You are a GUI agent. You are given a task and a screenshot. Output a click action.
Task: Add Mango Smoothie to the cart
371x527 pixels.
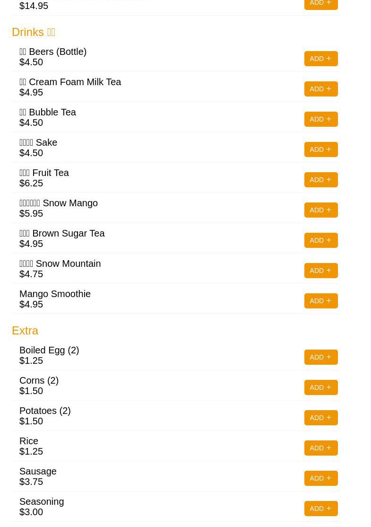[320, 301]
